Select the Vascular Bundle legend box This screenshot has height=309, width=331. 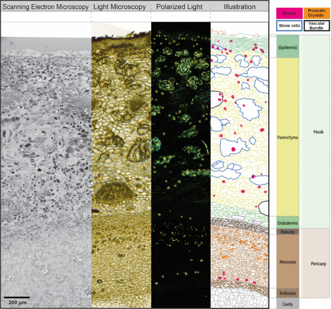click(317, 26)
